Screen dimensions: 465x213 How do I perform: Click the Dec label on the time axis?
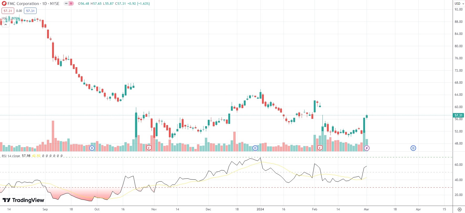click(208, 209)
